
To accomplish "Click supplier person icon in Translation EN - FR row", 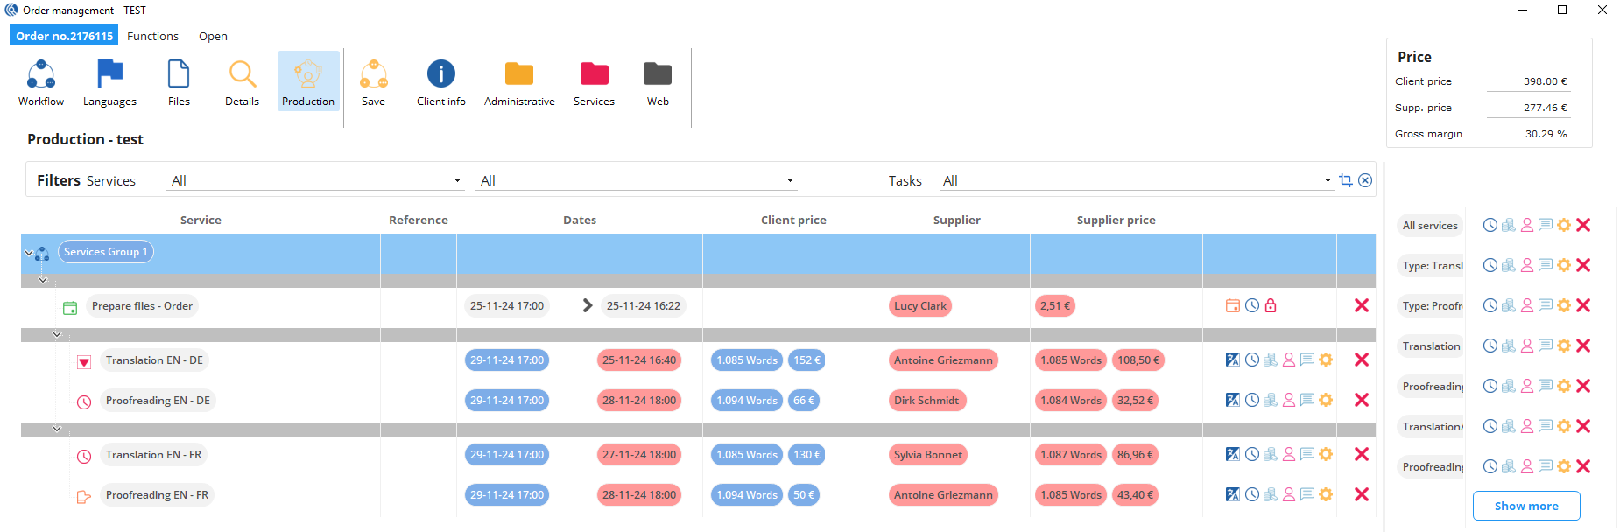I will click(1289, 454).
